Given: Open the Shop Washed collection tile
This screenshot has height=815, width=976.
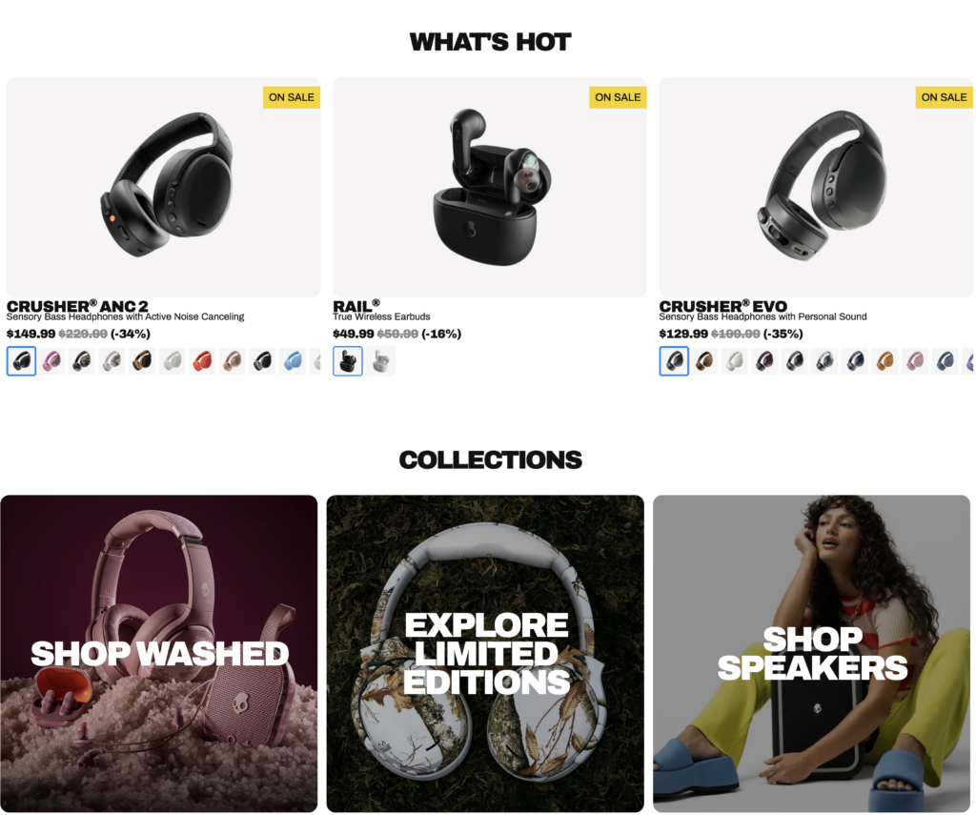Looking at the screenshot, I should (159, 654).
